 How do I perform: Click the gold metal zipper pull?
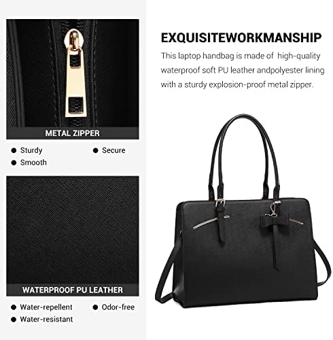(x=75, y=73)
